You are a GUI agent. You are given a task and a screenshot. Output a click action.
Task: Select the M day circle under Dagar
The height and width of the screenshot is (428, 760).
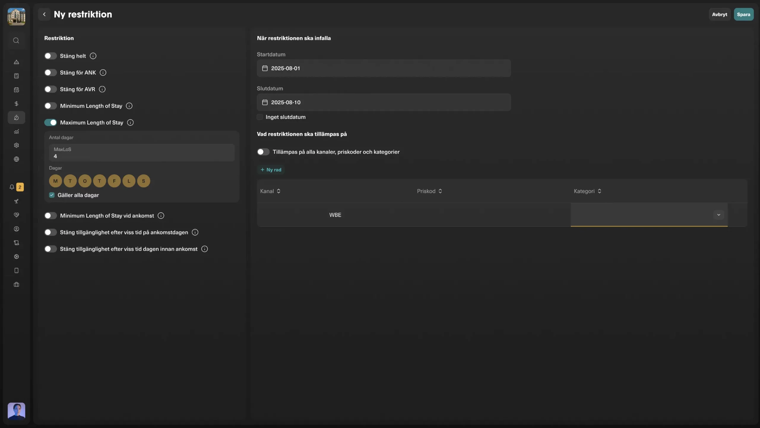pyautogui.click(x=55, y=181)
